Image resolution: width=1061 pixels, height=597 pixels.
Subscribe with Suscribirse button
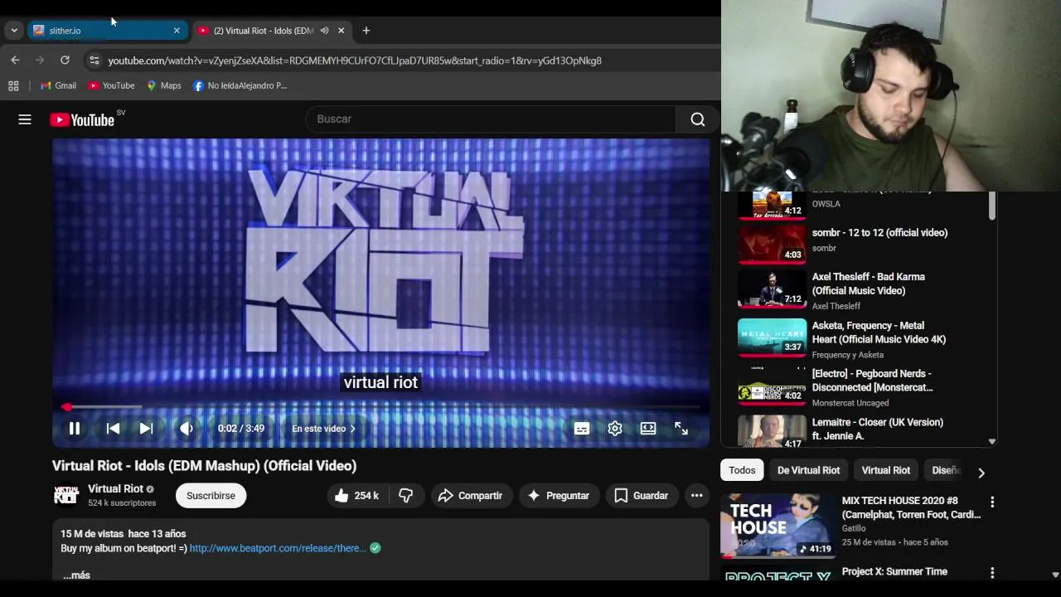click(x=211, y=496)
